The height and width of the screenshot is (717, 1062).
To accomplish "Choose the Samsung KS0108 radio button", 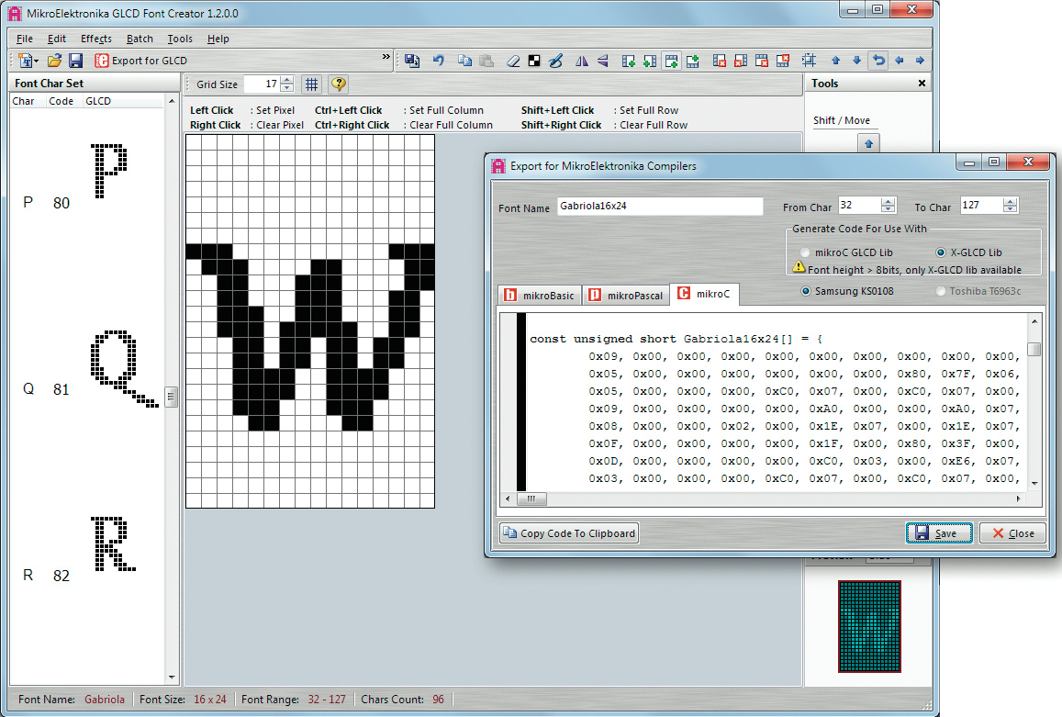I will tap(806, 291).
